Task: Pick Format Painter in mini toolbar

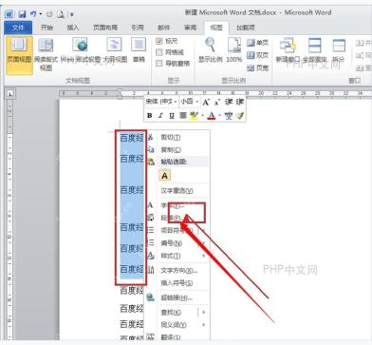Action: tap(240, 116)
